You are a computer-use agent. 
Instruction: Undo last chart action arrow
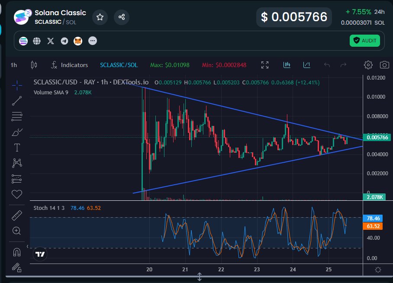tap(327, 65)
